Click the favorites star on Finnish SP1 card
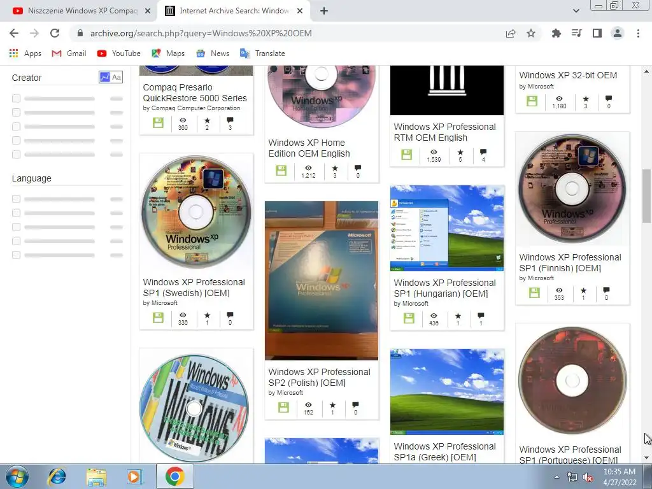Image resolution: width=652 pixels, height=489 pixels. tap(583, 290)
